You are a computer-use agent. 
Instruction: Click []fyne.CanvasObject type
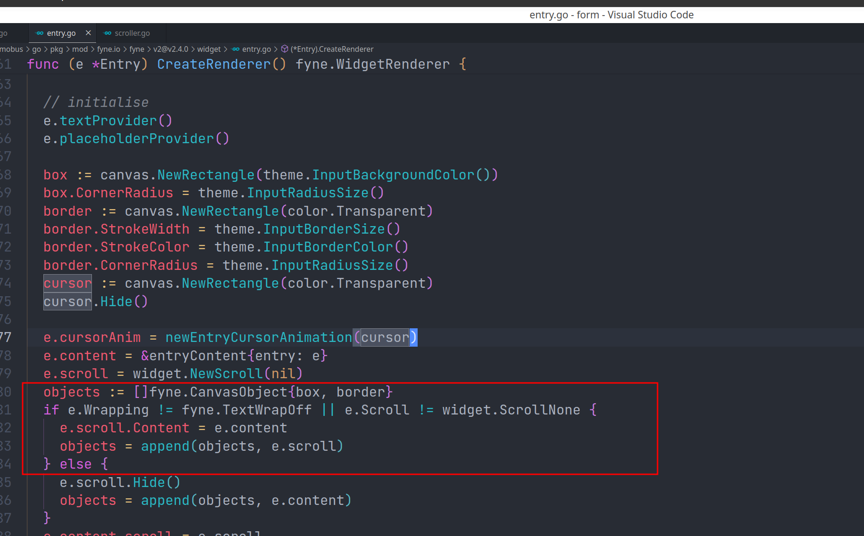[x=210, y=392]
